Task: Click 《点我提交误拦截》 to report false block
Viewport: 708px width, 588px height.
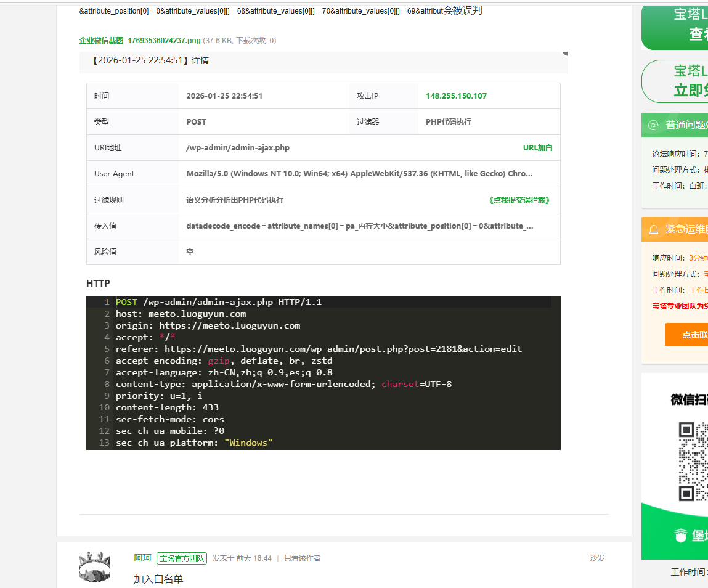Action: point(518,200)
